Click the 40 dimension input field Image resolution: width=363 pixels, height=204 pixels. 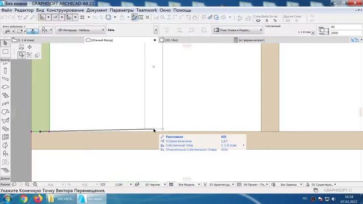tap(346, 27)
